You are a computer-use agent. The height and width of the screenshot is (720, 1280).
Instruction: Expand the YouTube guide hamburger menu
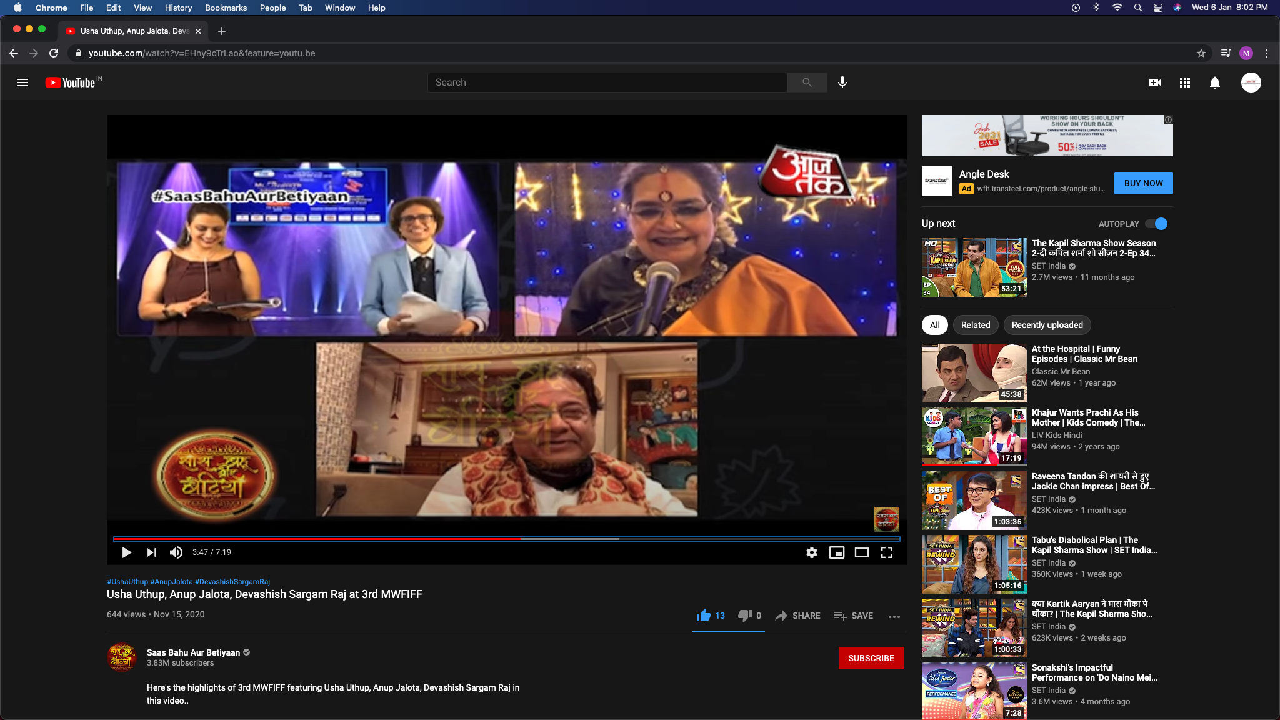(x=22, y=82)
